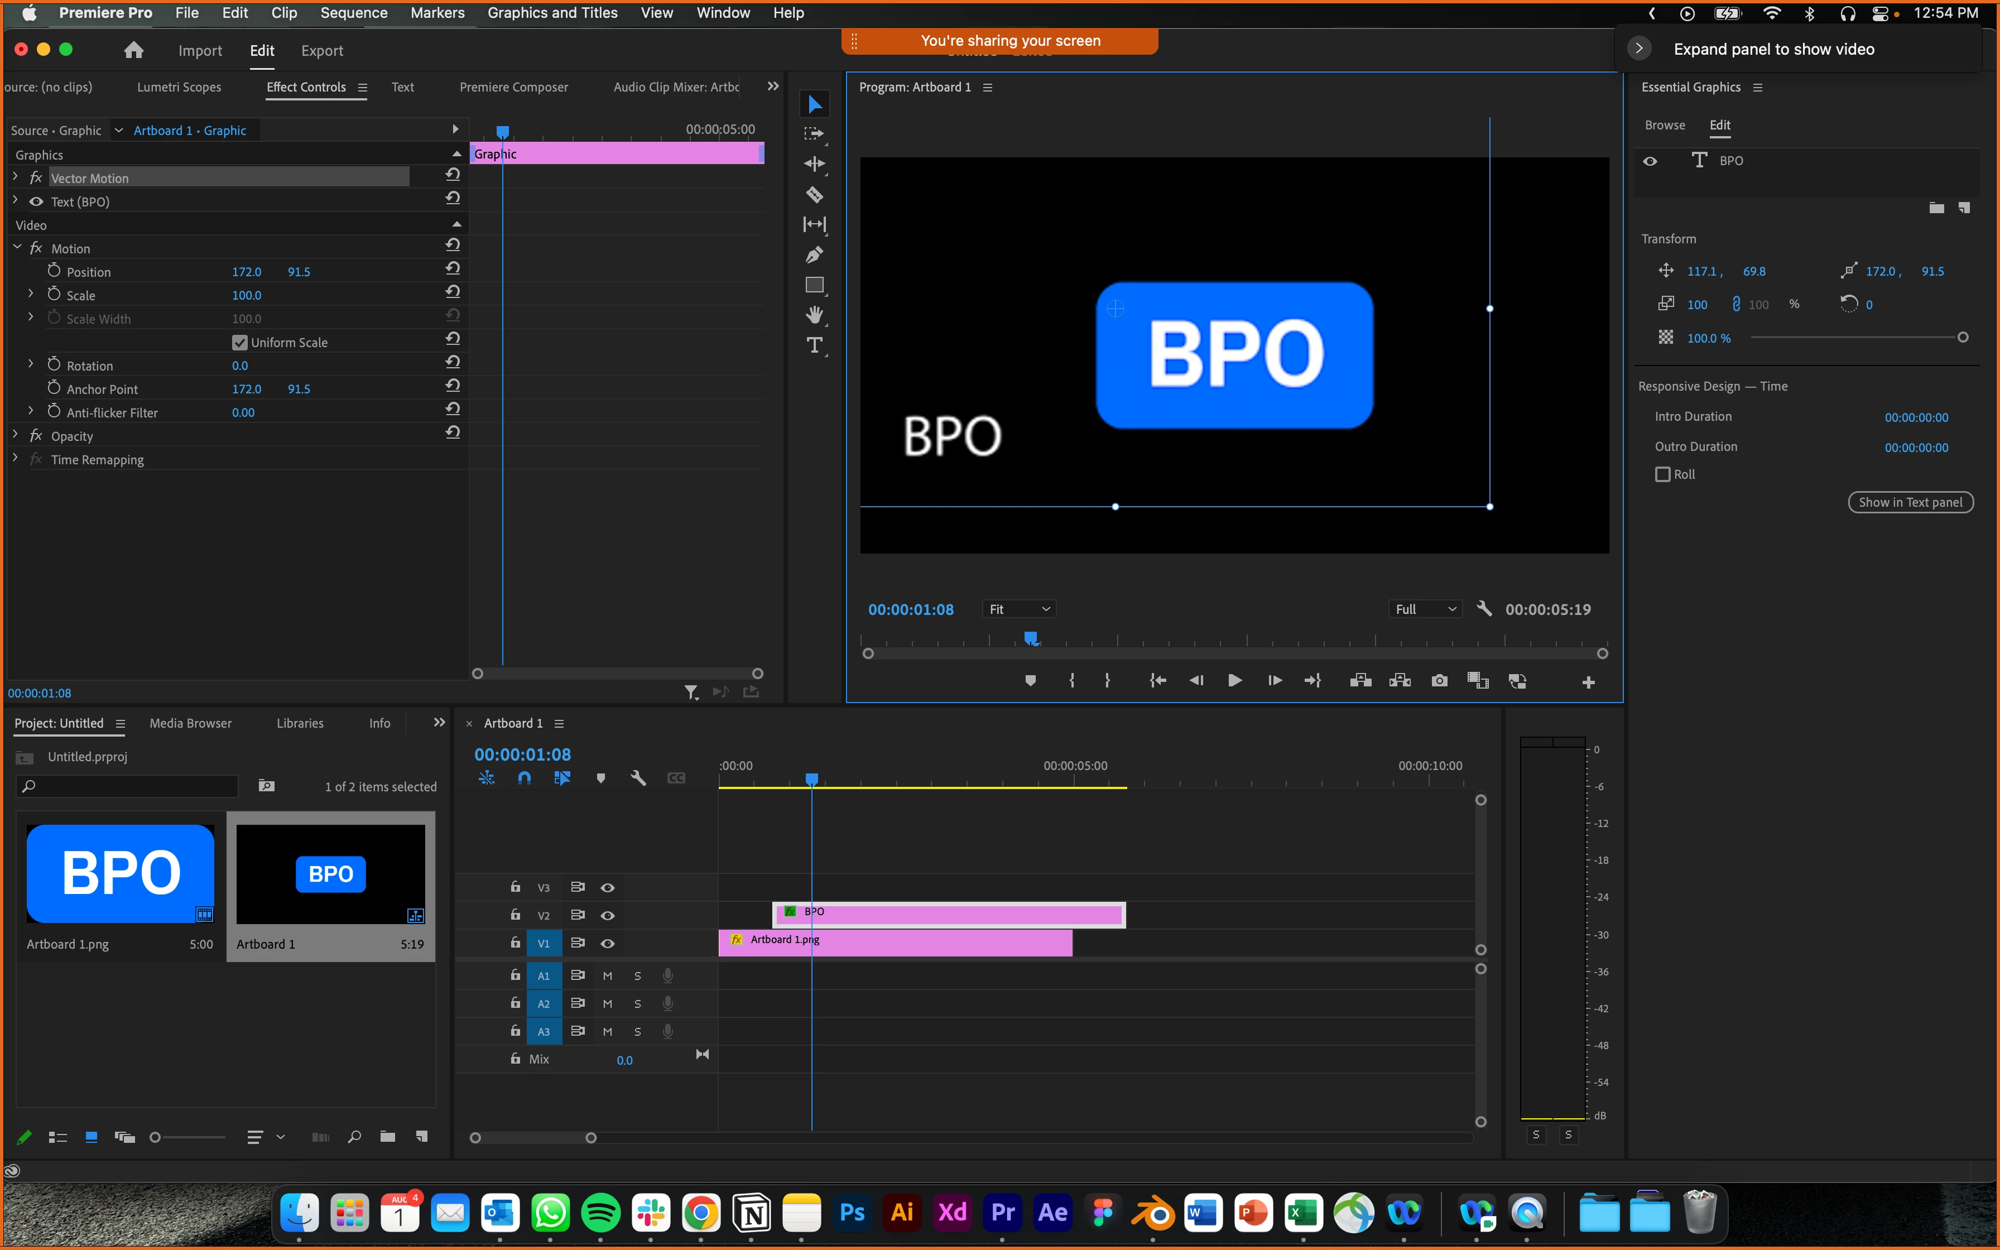
Task: Select the Rectangle tool
Action: (814, 285)
